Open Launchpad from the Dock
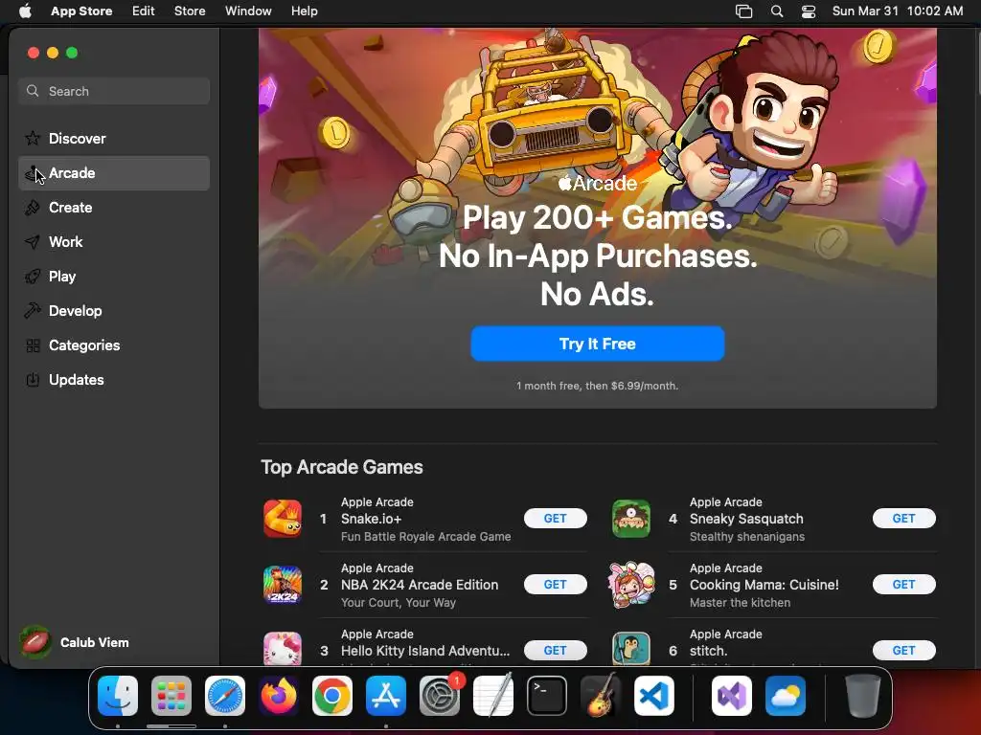Screen dimensions: 981x735 [x=171, y=696]
